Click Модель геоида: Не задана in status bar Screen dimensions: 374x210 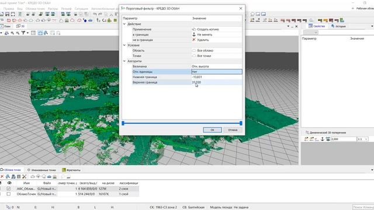[229, 207]
